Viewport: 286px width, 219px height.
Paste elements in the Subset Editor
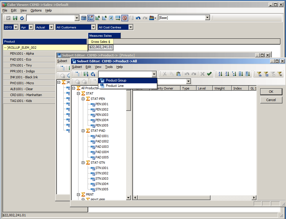[179, 74]
